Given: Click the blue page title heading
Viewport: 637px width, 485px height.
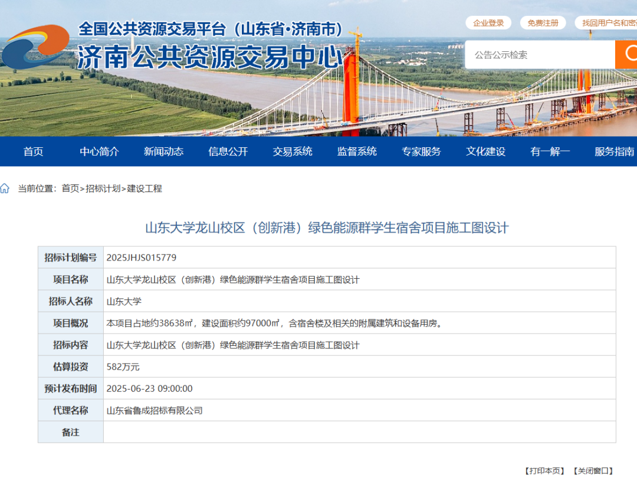Looking at the screenshot, I should click(327, 227).
